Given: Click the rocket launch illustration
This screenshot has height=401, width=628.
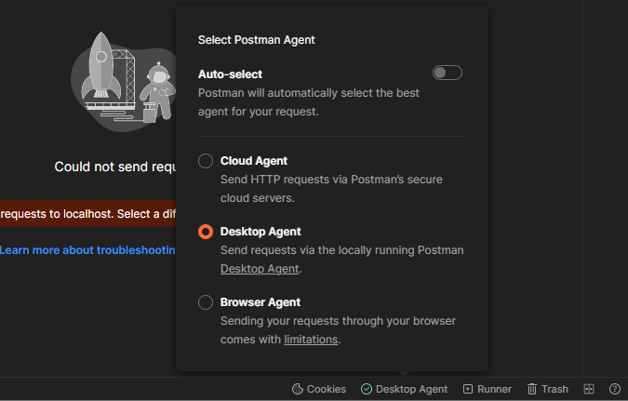Looking at the screenshot, I should (124, 81).
